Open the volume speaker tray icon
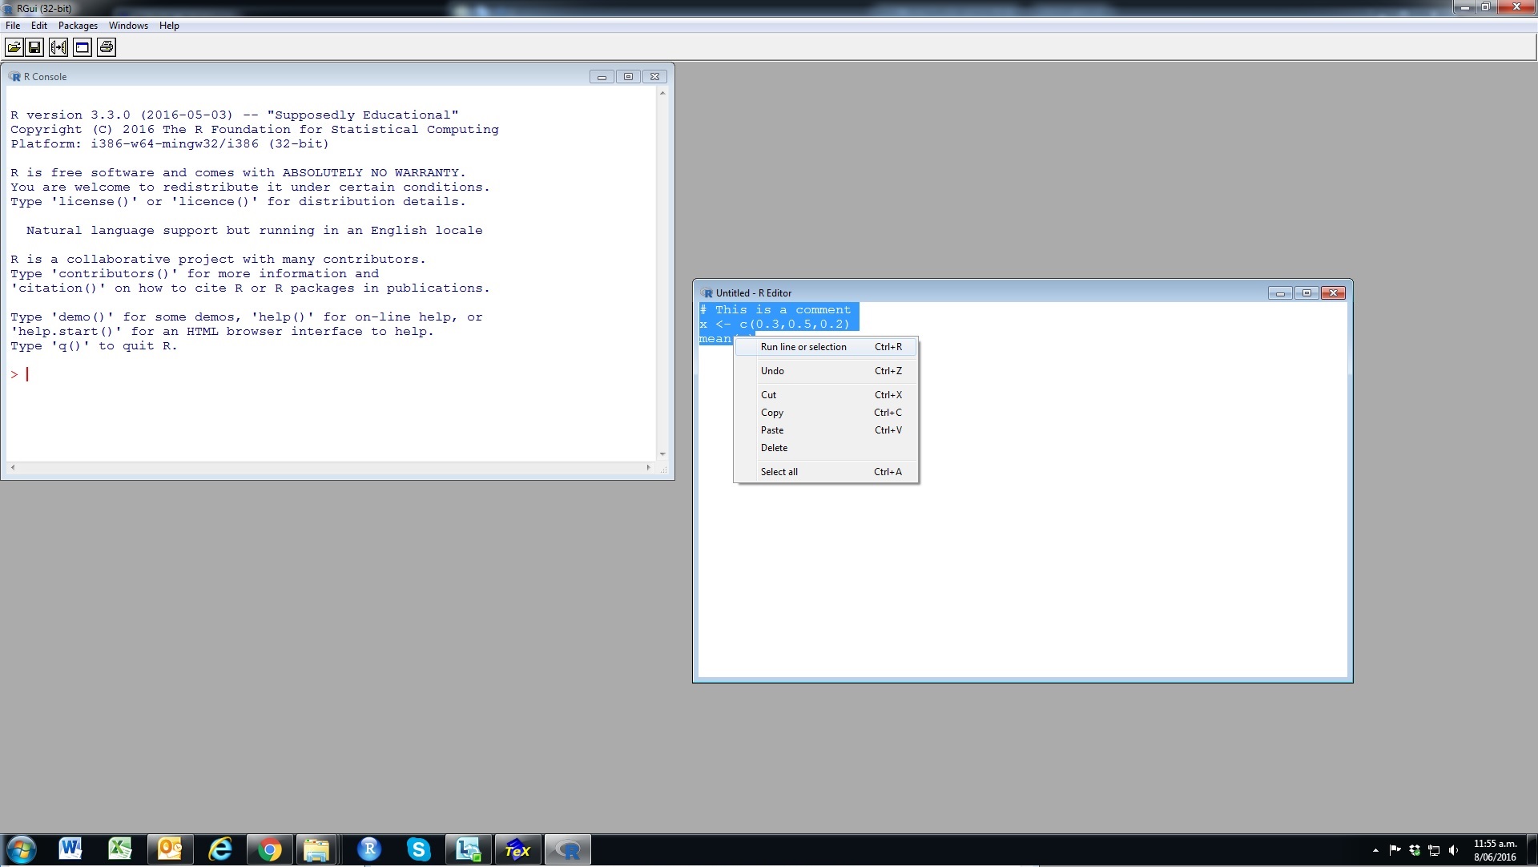 (1453, 850)
